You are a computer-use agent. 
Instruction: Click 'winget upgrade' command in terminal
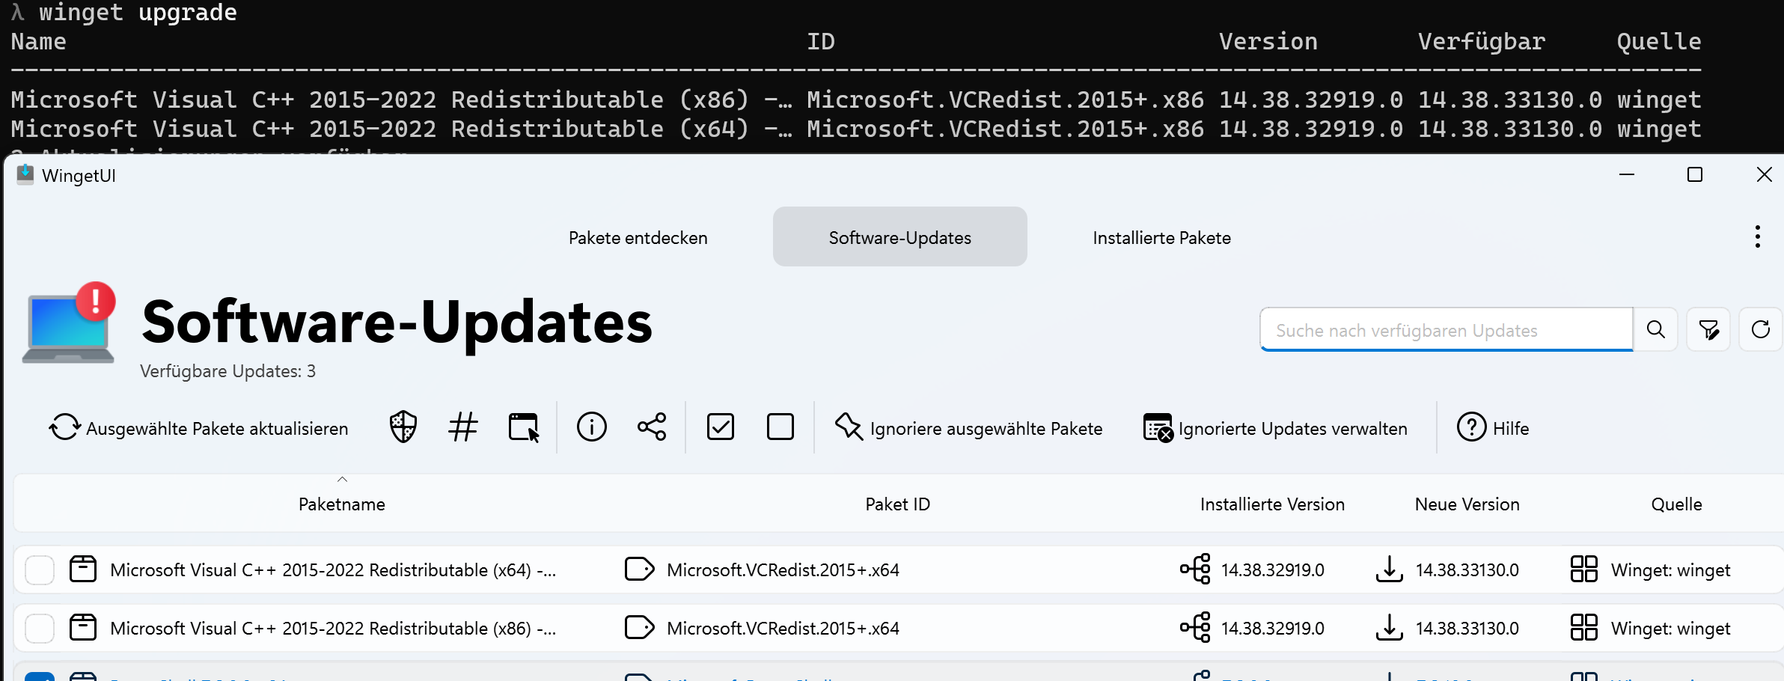(x=138, y=12)
